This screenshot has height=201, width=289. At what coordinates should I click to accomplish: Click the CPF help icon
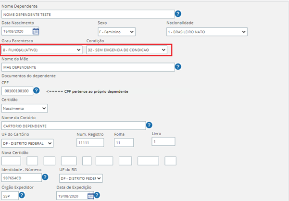coord(36,90)
